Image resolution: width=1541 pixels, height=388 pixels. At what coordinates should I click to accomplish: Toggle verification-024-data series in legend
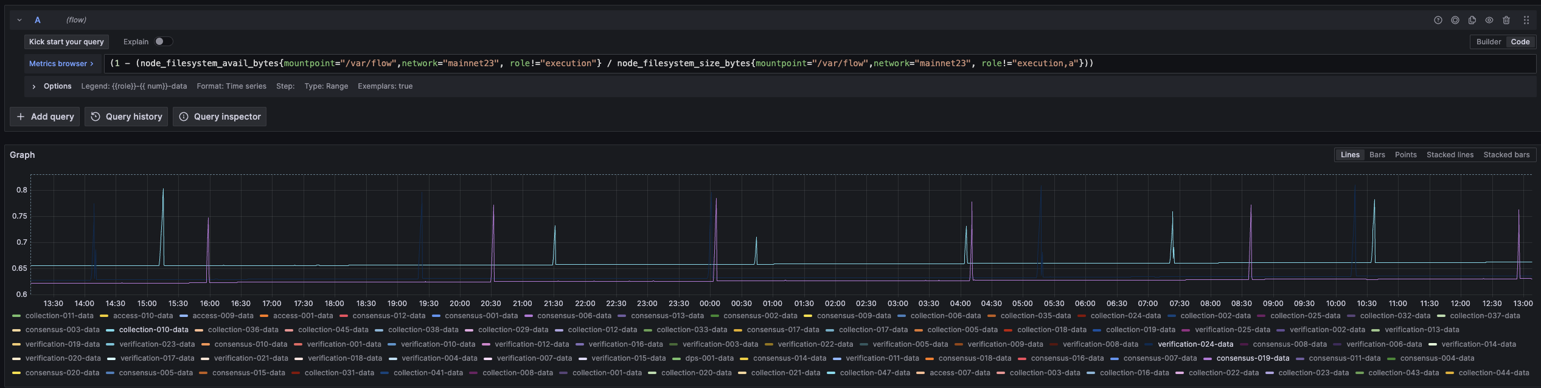(1195, 344)
